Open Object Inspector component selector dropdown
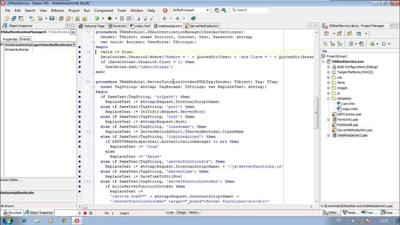 pyautogui.click(x=73, y=32)
